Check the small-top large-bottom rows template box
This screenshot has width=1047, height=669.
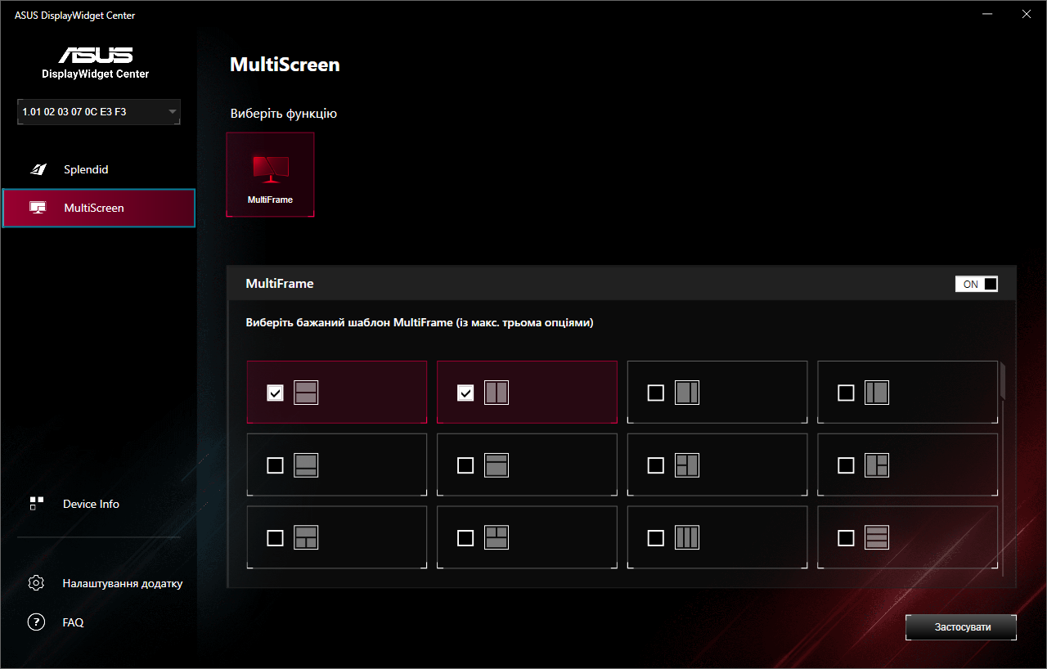(x=465, y=465)
